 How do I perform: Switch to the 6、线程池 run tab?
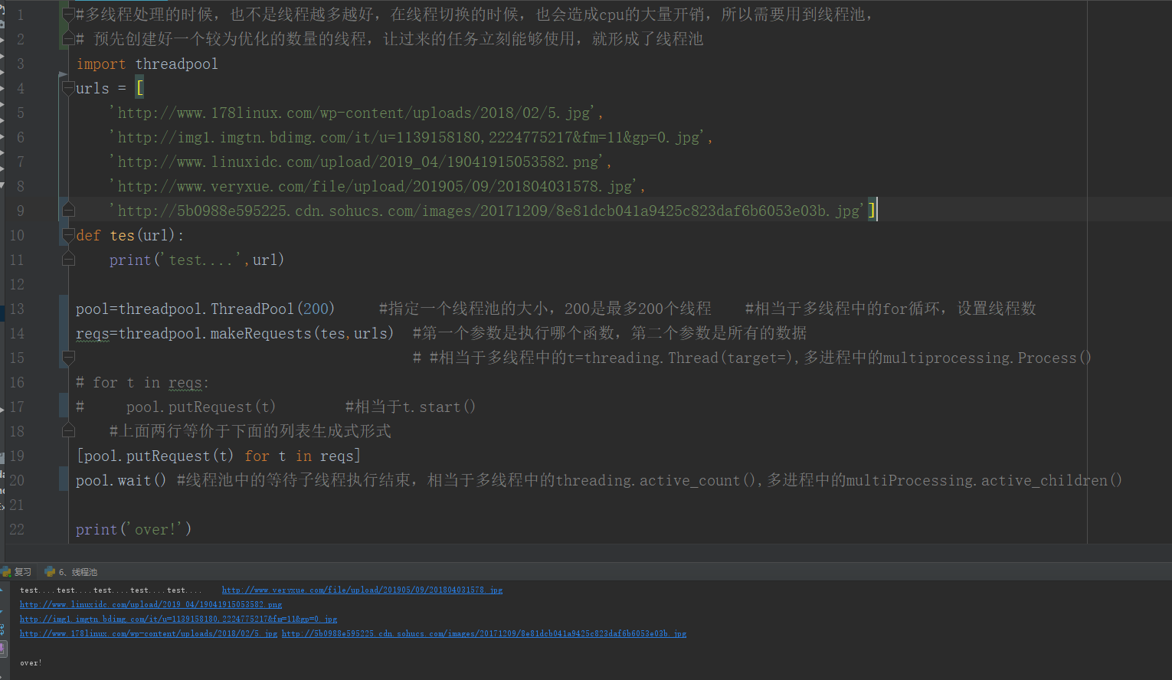[x=71, y=572]
